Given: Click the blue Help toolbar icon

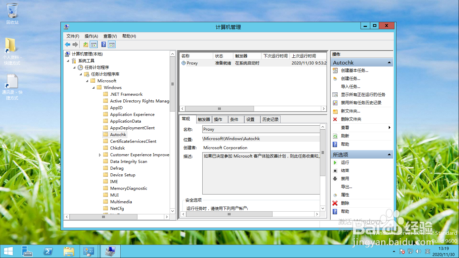Looking at the screenshot, I should coord(104,44).
